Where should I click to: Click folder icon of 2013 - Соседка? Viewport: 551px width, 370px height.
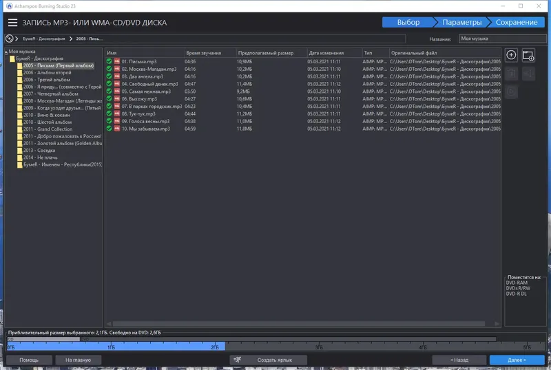click(20, 150)
